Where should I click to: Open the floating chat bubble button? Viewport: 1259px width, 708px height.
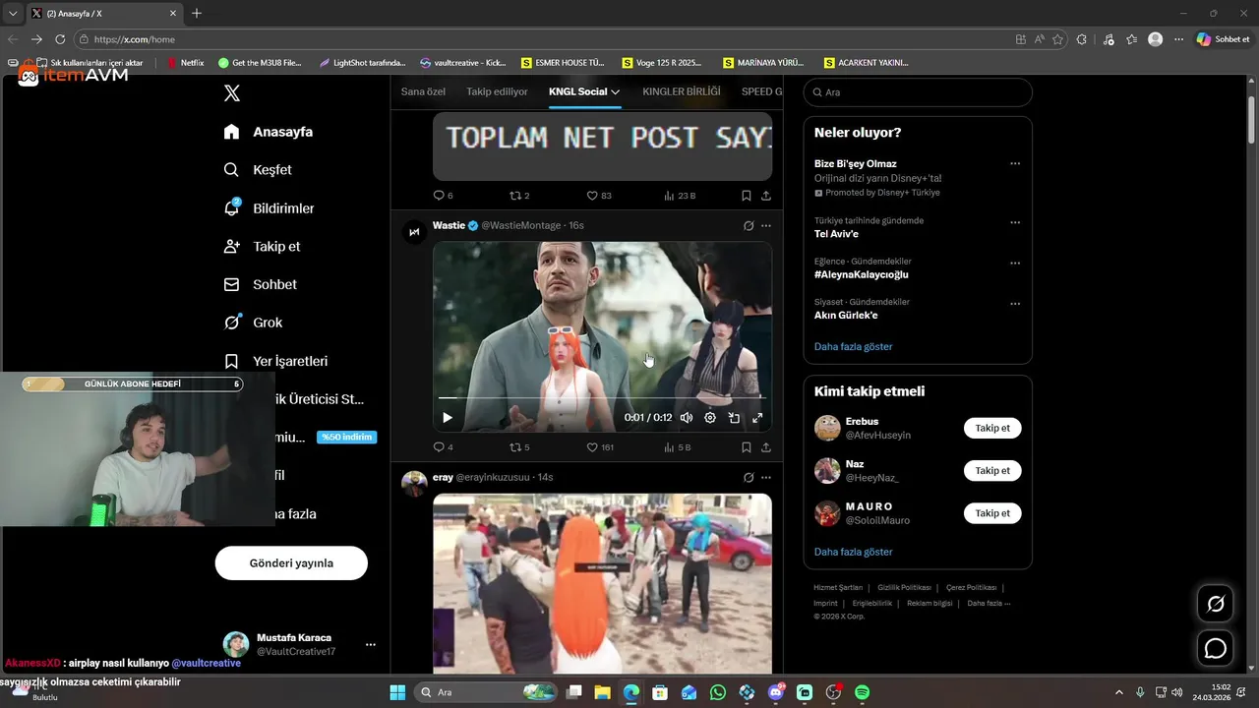click(1216, 649)
